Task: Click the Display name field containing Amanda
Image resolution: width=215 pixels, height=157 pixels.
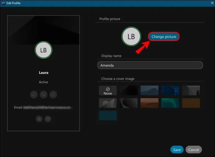Action: (x=150, y=65)
